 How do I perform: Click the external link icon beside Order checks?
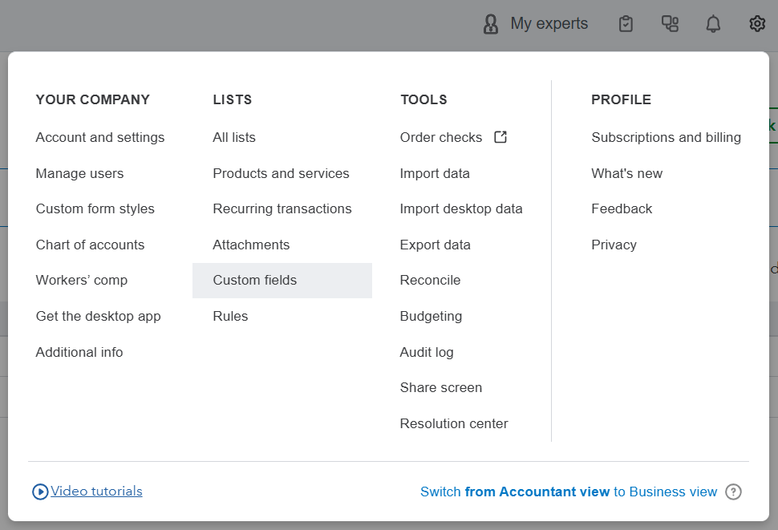(x=500, y=137)
